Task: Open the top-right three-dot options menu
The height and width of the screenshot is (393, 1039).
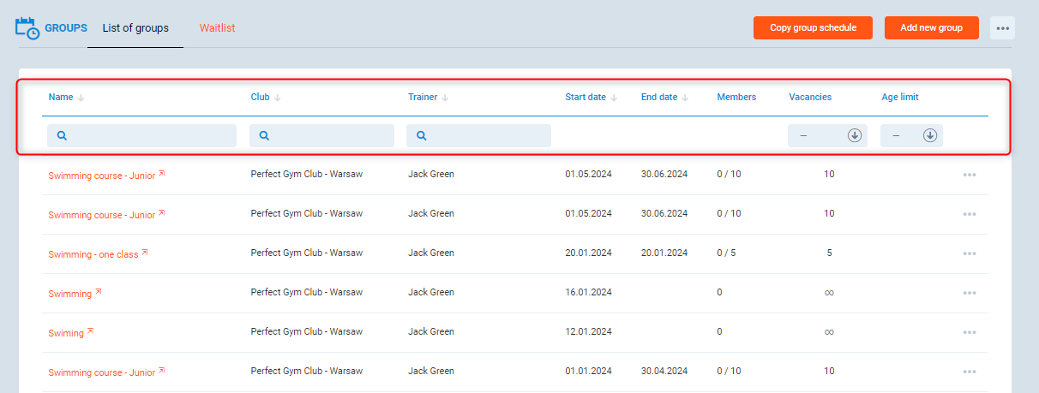Action: tap(1002, 28)
